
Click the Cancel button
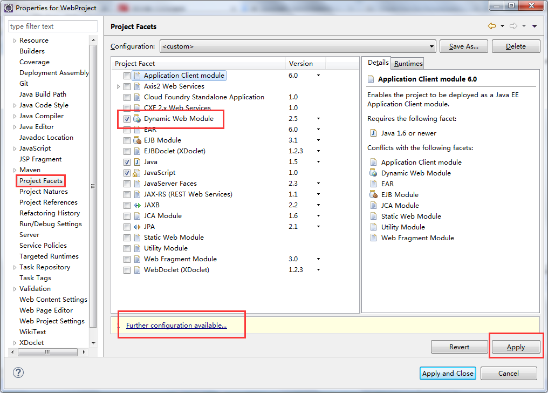tap(509, 373)
